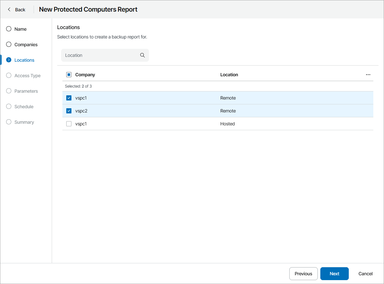Click the Location search field

(x=100, y=55)
